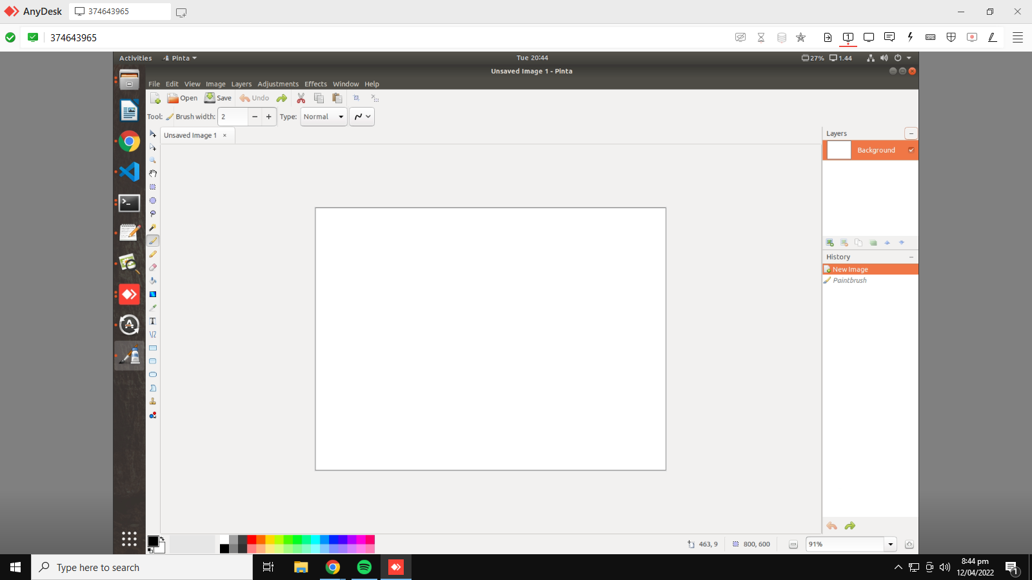This screenshot has height=580, width=1032.
Task: Select the Pan hand tool
Action: point(153,173)
